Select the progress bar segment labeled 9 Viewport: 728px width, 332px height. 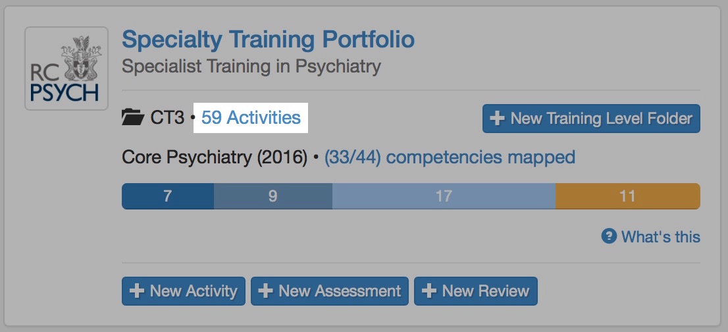click(273, 196)
